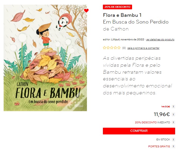Open the Flora e Bambu cover image
Image resolution: width=179 pixels, height=152 pixels.
(45, 58)
